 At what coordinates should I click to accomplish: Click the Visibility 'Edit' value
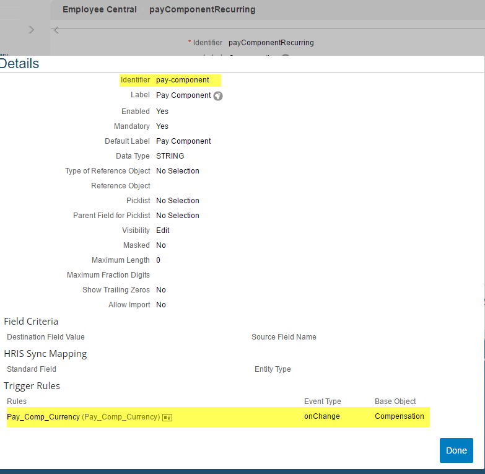[x=163, y=230]
